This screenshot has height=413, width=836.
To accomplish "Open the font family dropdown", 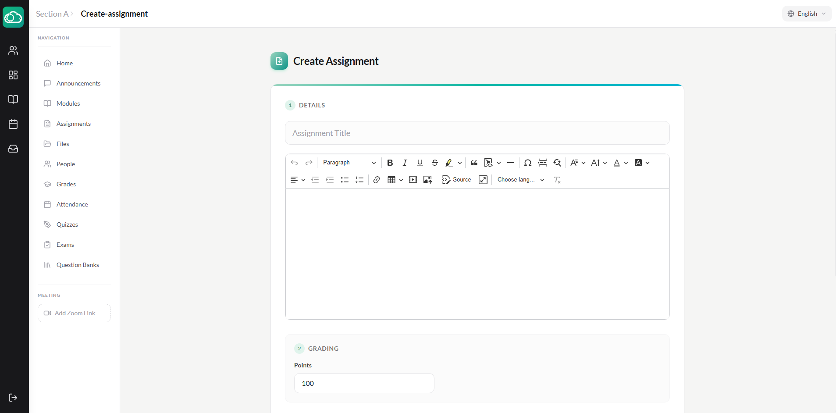I will (x=578, y=163).
